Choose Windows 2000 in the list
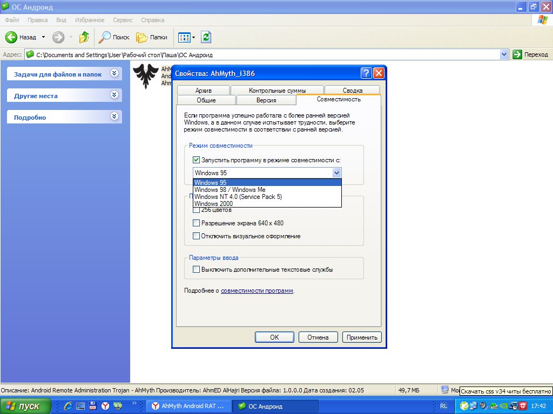 (267, 203)
